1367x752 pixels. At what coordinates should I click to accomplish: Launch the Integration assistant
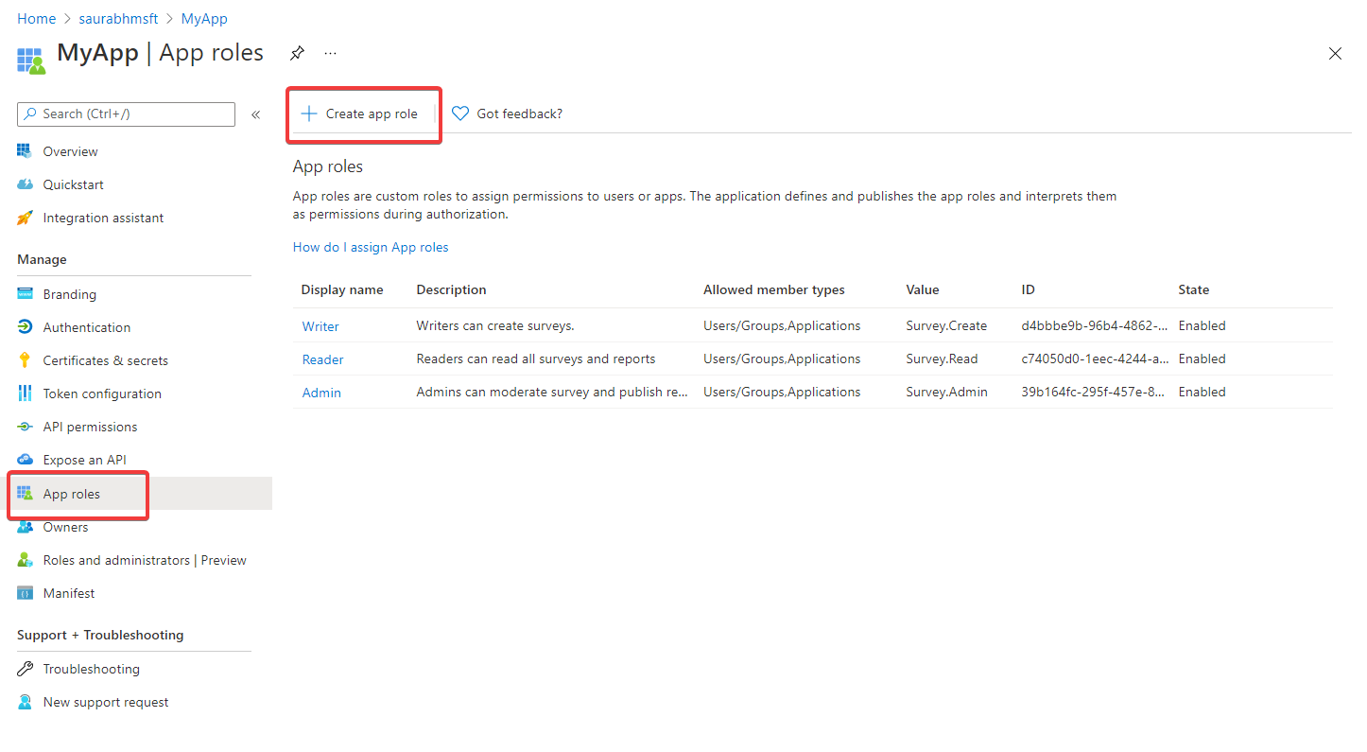101,217
